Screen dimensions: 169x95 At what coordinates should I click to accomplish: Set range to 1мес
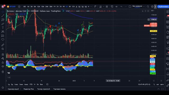pos(16,84)
